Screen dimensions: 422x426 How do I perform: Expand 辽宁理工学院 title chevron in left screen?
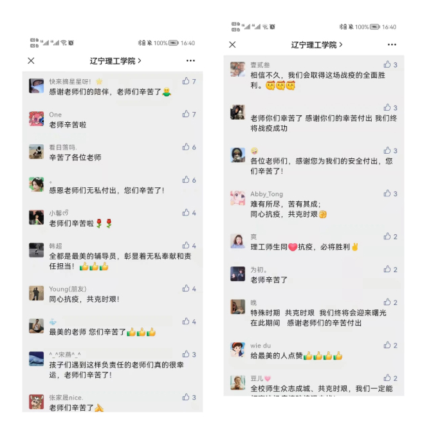click(x=140, y=60)
